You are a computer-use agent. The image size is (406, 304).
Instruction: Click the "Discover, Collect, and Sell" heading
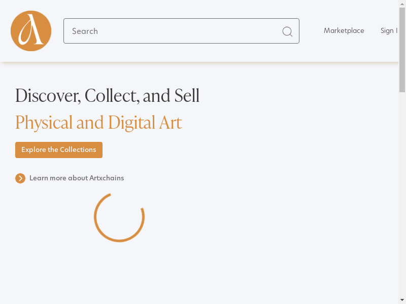(107, 96)
